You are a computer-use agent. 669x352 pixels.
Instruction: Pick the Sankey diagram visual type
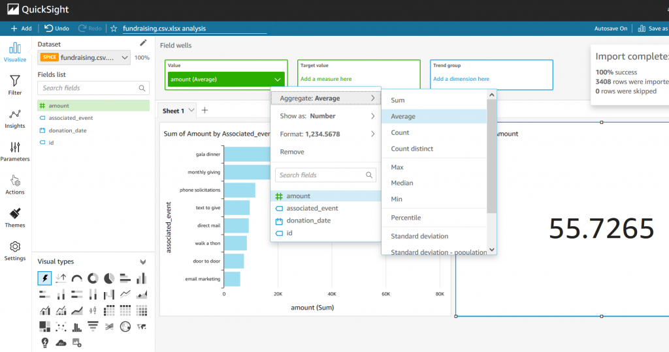click(x=109, y=327)
